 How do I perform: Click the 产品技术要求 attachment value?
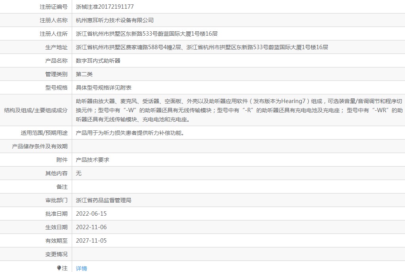pyautogui.click(x=92, y=160)
